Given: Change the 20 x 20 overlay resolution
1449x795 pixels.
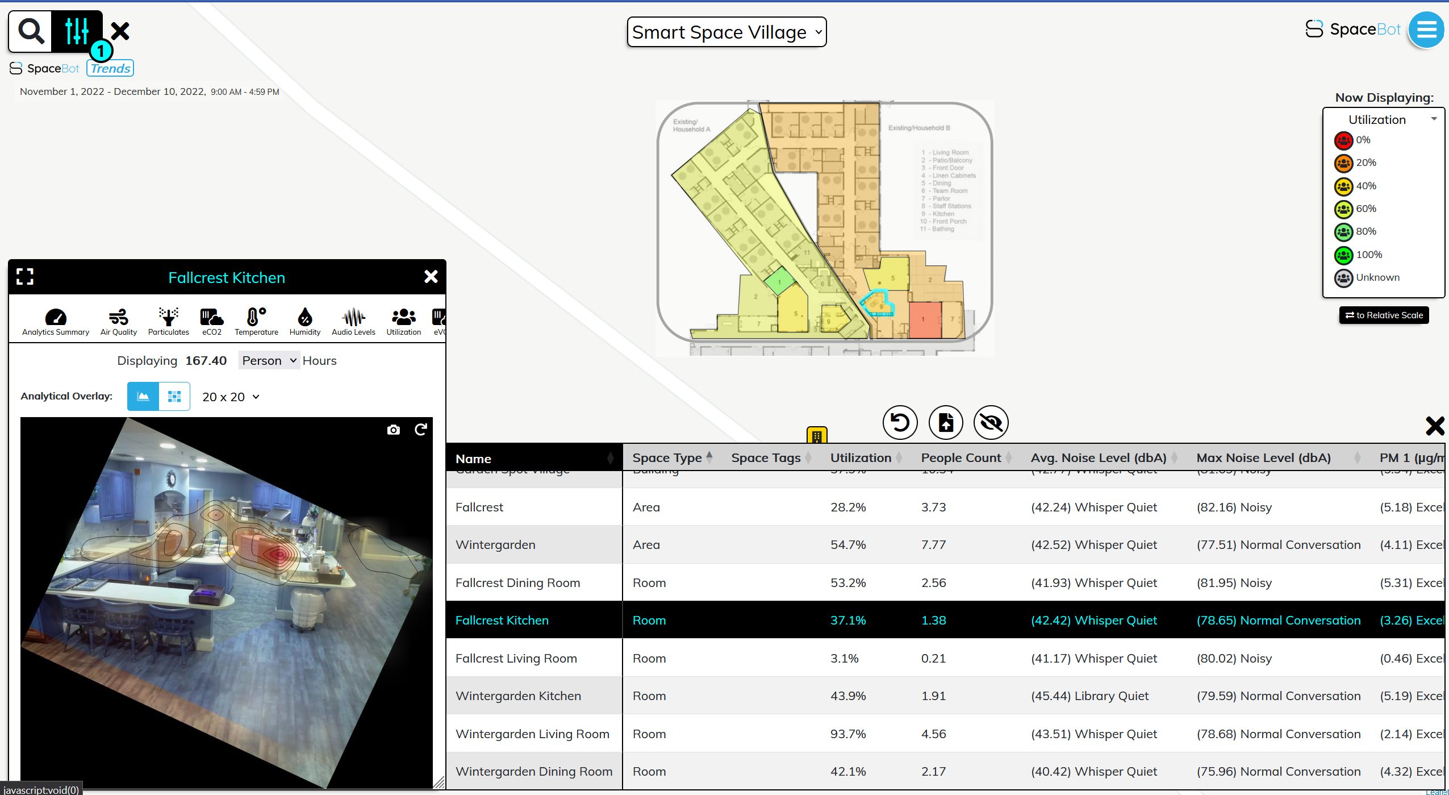Looking at the screenshot, I should click(x=229, y=396).
